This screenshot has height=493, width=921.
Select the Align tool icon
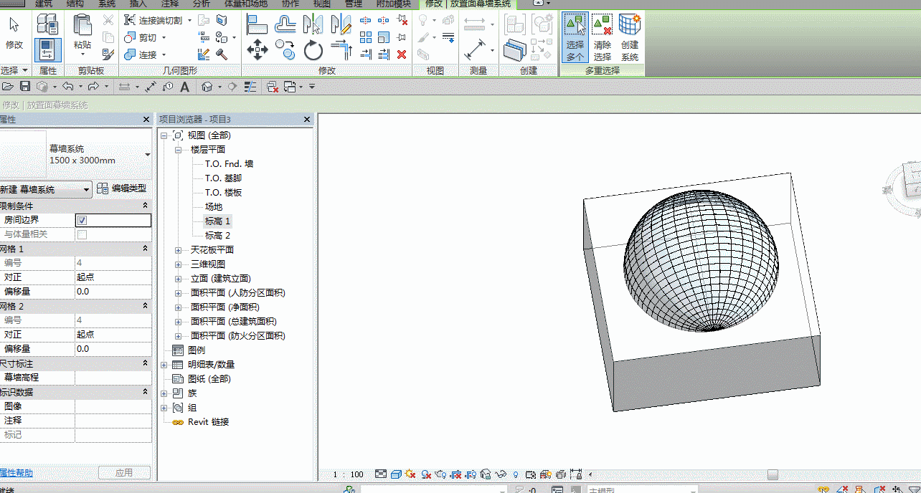[x=257, y=24]
